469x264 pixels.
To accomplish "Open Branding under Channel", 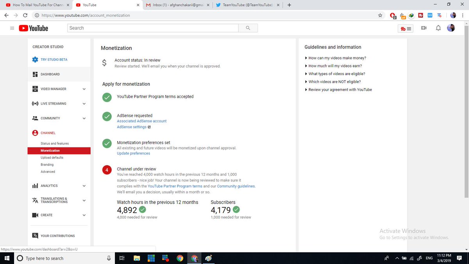I will [47, 165].
